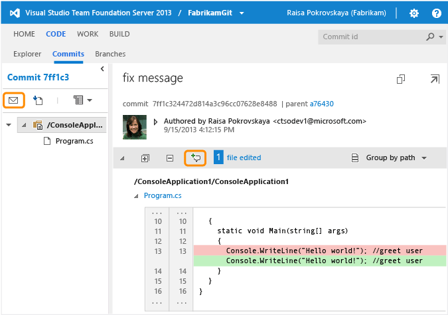Click Raisa Pokrovskaya (Fabrikam) user name
Screen dimensions: 448x315
(x=336, y=13)
